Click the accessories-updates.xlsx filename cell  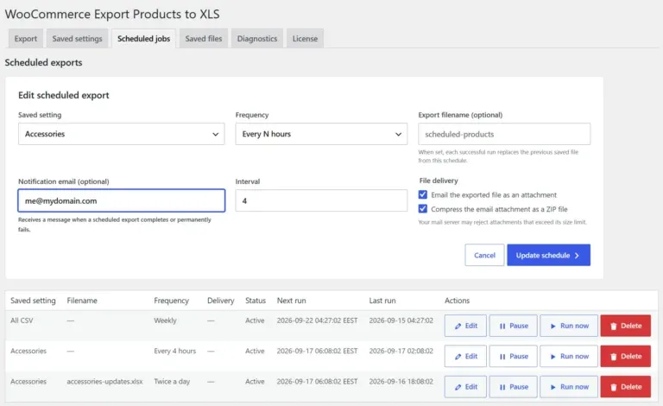click(x=104, y=382)
